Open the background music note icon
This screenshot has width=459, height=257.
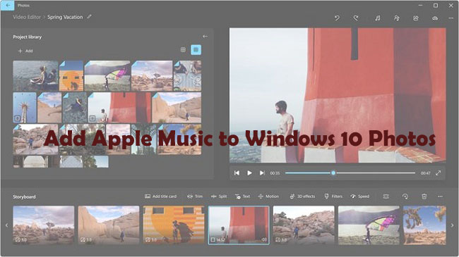click(x=378, y=18)
